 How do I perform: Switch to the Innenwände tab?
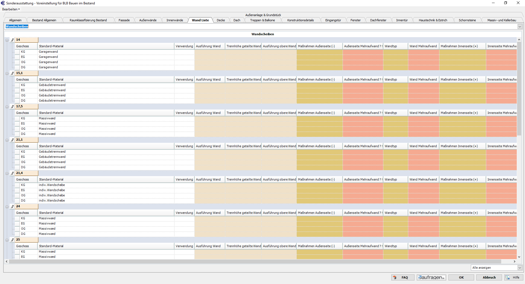175,20
